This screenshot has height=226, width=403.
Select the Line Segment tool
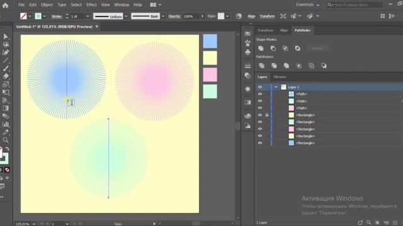[6, 60]
